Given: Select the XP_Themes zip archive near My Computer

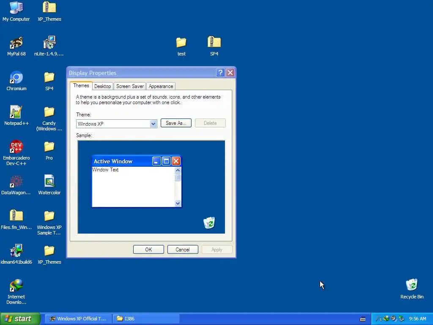Looking at the screenshot, I should [x=49, y=11].
